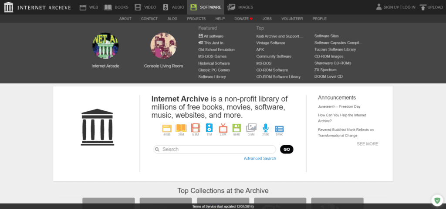Open Vintage Software
Viewport: 446px width, 209px height.
(270, 43)
